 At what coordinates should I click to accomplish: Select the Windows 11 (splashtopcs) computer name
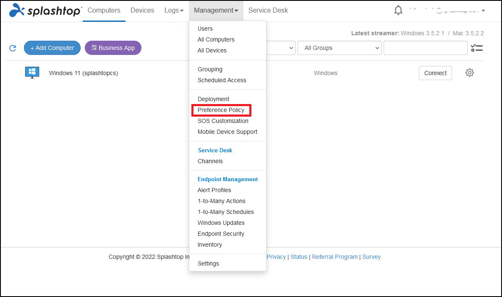coord(84,73)
